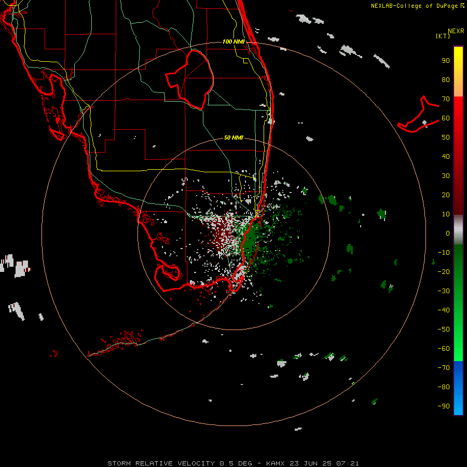Click the blue segment of the color bar
The width and height of the screenshot is (467, 467).
coord(458,388)
